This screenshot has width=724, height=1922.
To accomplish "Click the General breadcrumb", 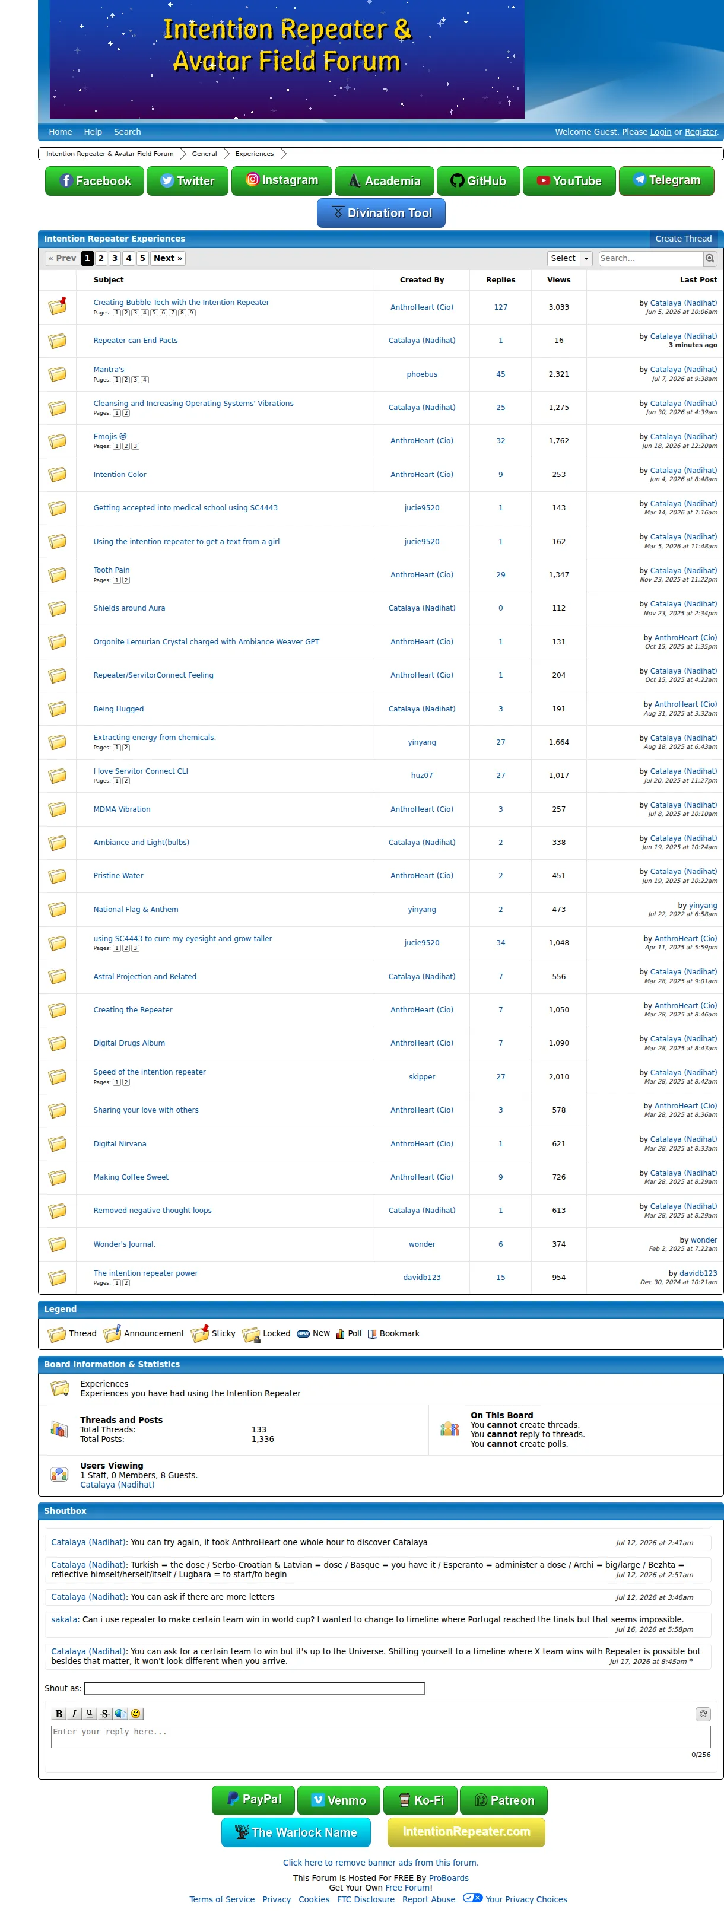I will pos(204,154).
